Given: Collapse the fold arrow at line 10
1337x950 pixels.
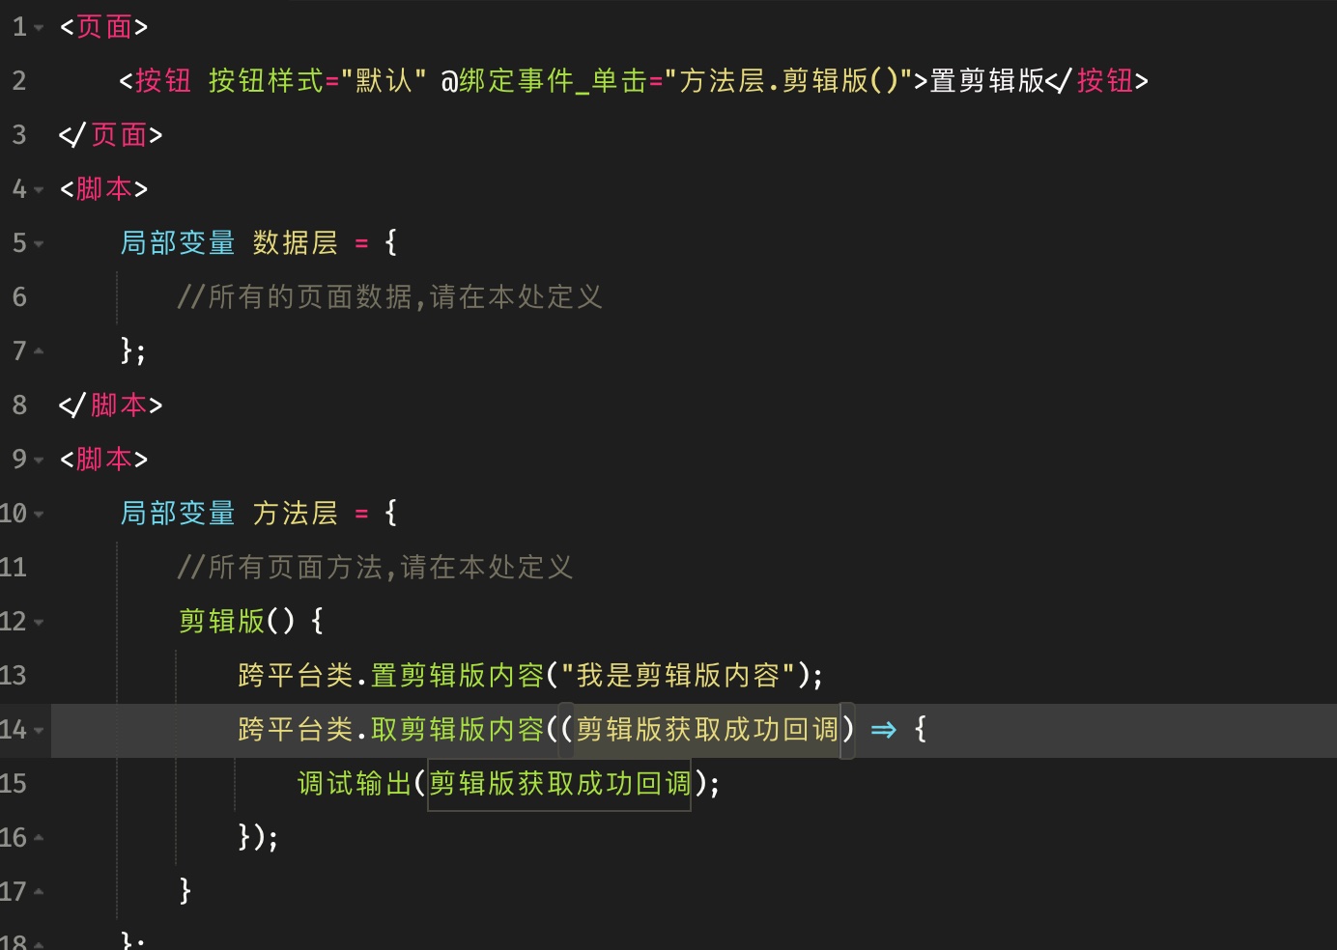Looking at the screenshot, I should click(39, 515).
